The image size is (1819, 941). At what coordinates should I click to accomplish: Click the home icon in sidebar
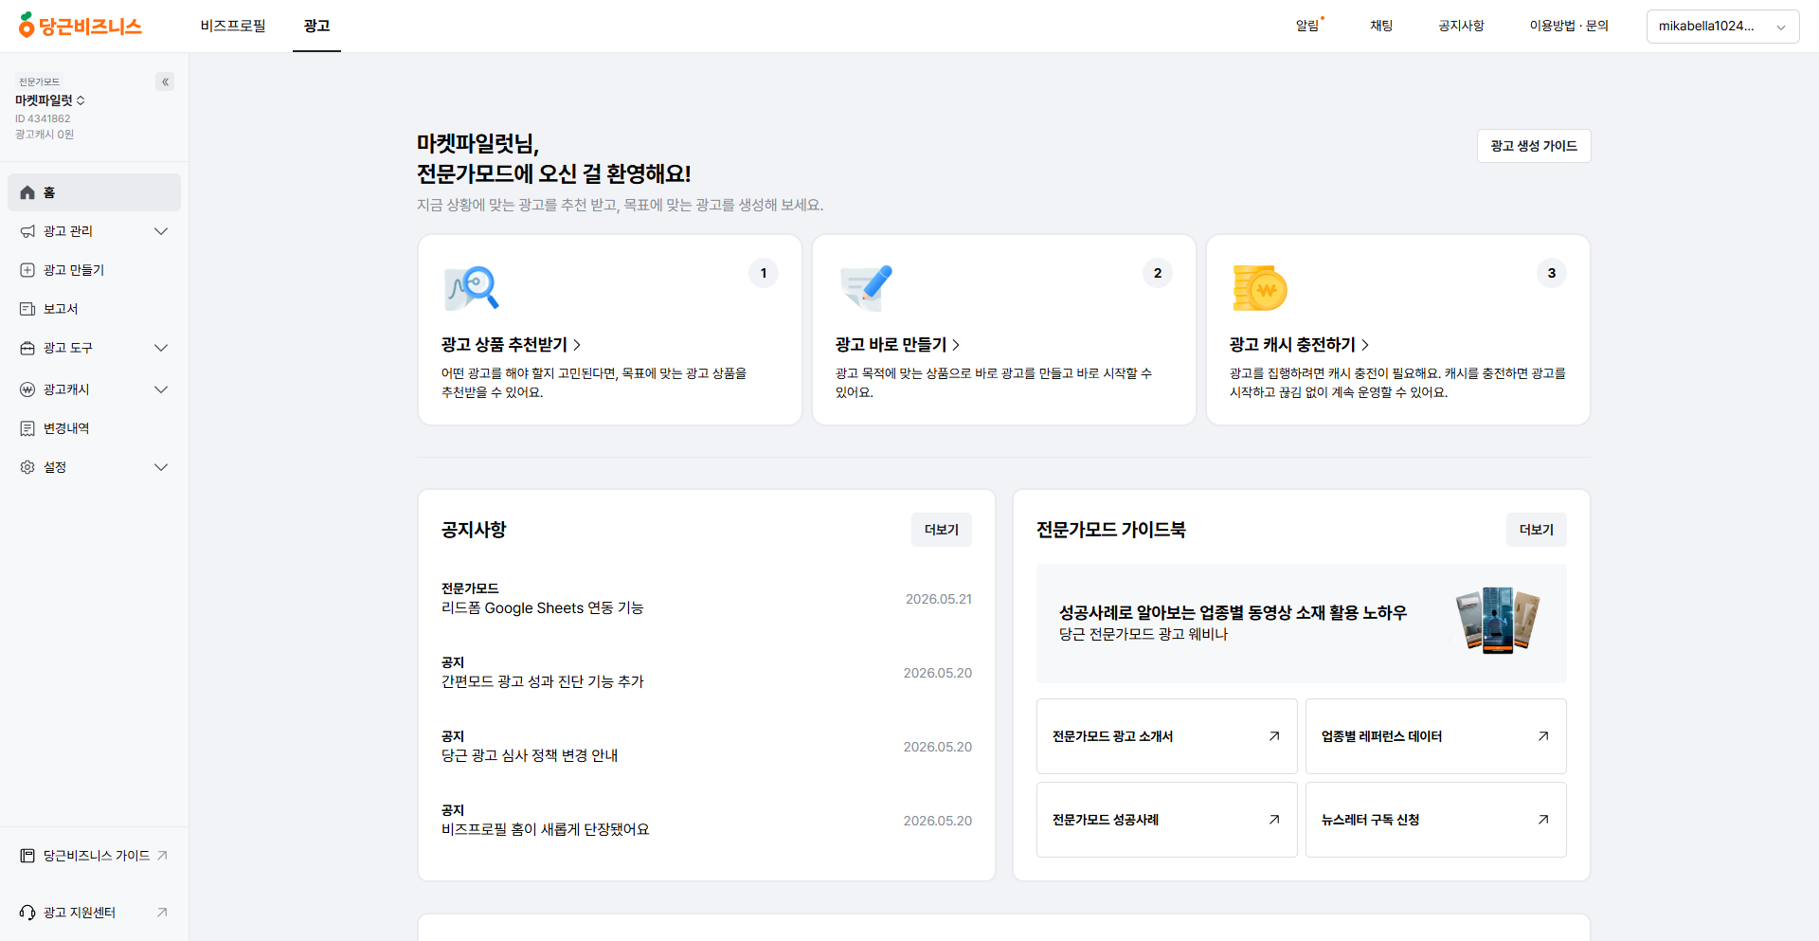coord(27,192)
